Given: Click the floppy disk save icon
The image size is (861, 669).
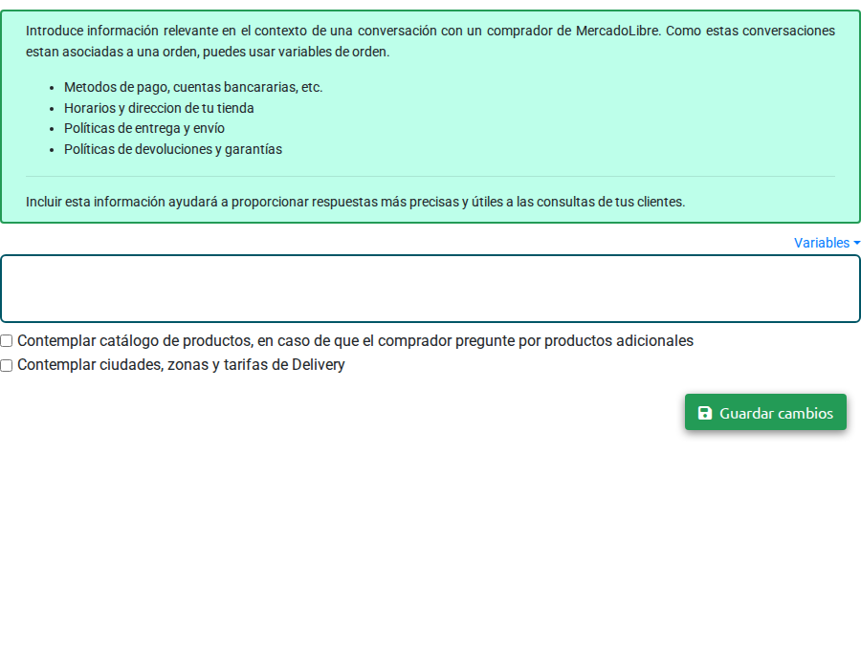Looking at the screenshot, I should (705, 413).
